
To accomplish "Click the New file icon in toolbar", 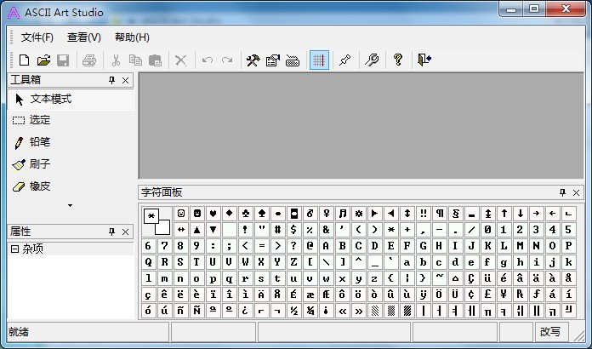I will [x=24, y=60].
